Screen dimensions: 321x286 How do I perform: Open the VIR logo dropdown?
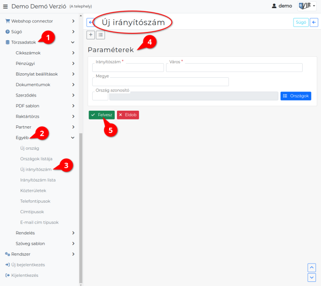coord(307,6)
